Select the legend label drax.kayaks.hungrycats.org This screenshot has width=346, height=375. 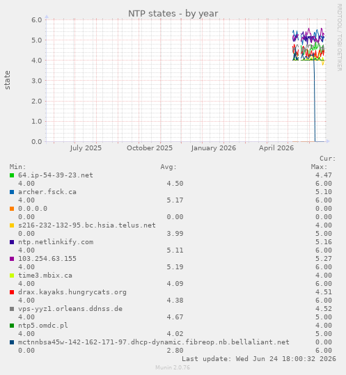pyautogui.click(x=72, y=292)
